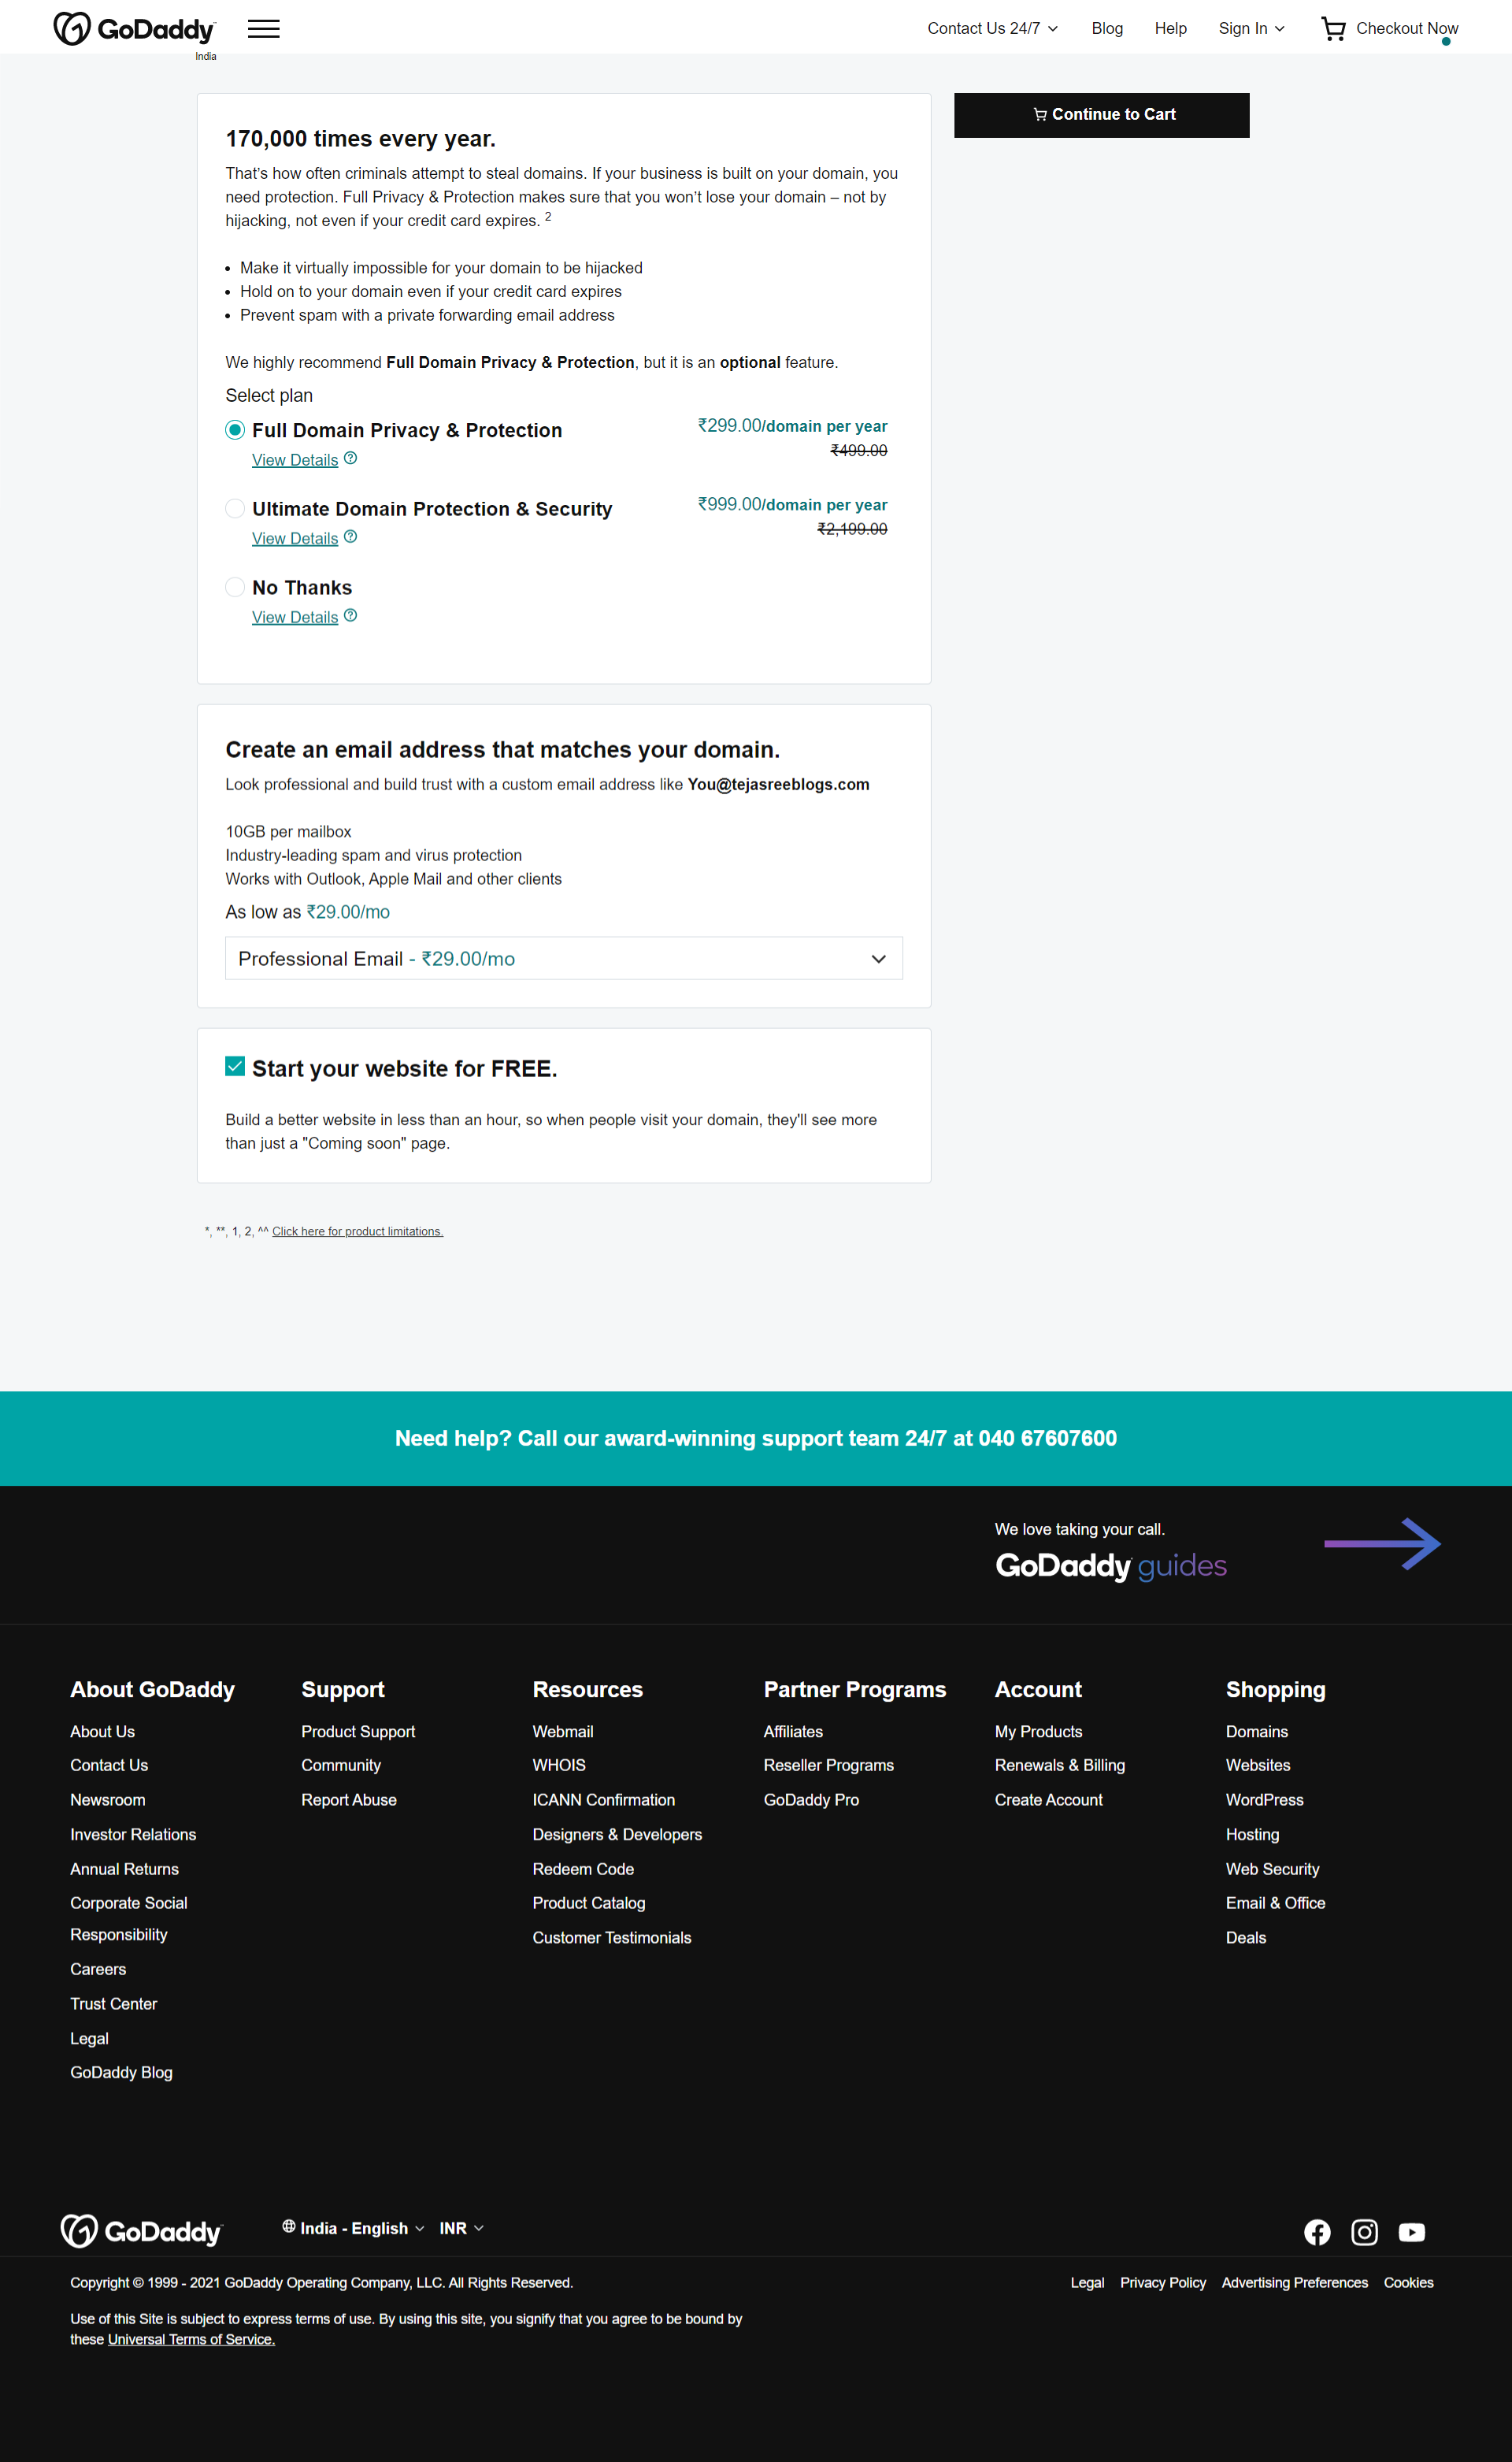Click the GoDaddy logo in header
Image resolution: width=1512 pixels, height=2462 pixels.
click(x=134, y=29)
